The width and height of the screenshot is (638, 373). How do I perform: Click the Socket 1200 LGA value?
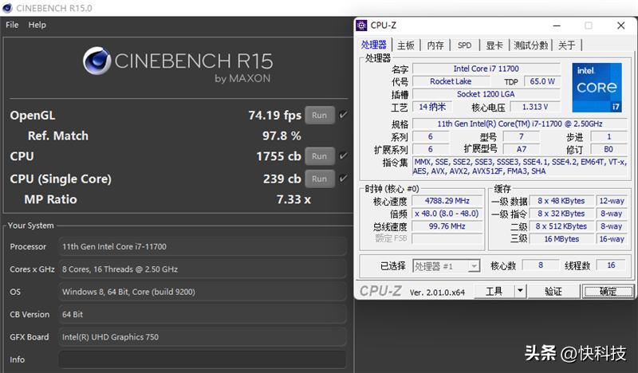(x=486, y=94)
